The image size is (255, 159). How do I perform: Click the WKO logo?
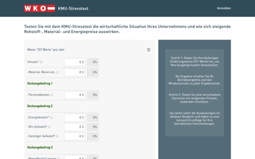point(40,8)
